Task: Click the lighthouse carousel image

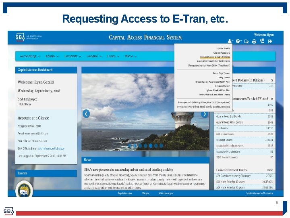Action: 145,112
